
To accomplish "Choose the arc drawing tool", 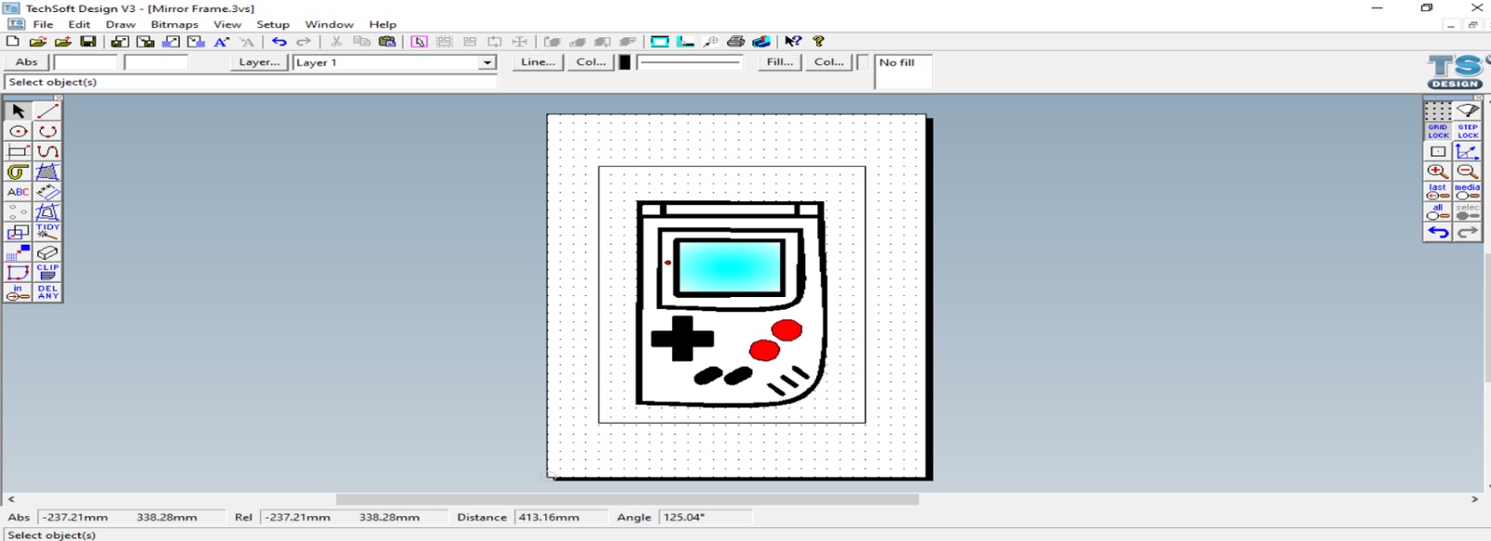I will coord(48,131).
